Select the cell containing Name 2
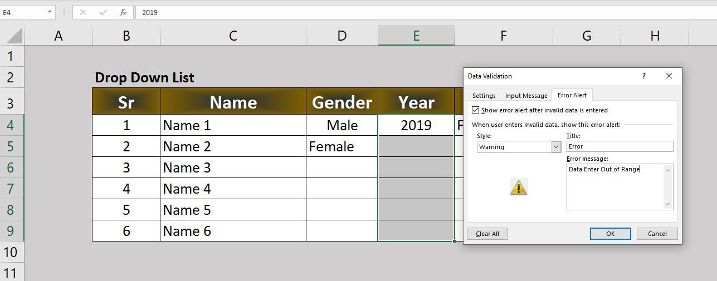This screenshot has width=717, height=281. pyautogui.click(x=233, y=146)
